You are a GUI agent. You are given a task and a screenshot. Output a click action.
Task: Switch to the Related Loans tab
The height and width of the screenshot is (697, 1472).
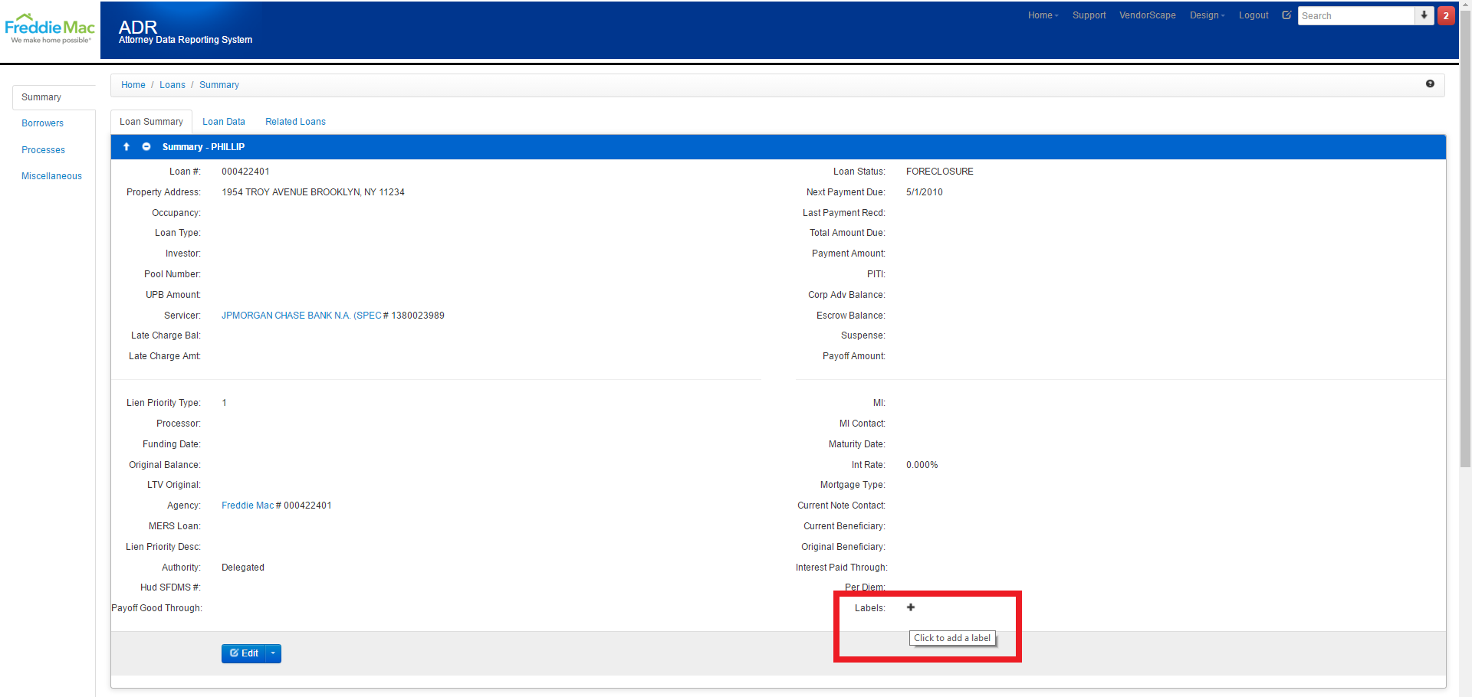[295, 122]
